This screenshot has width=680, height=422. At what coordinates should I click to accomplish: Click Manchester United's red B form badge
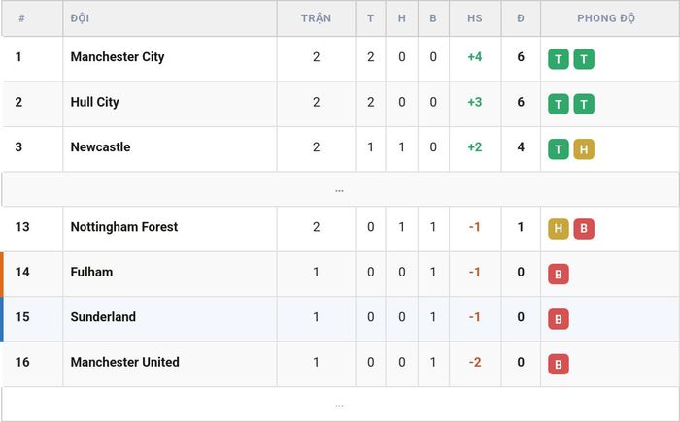point(559,364)
